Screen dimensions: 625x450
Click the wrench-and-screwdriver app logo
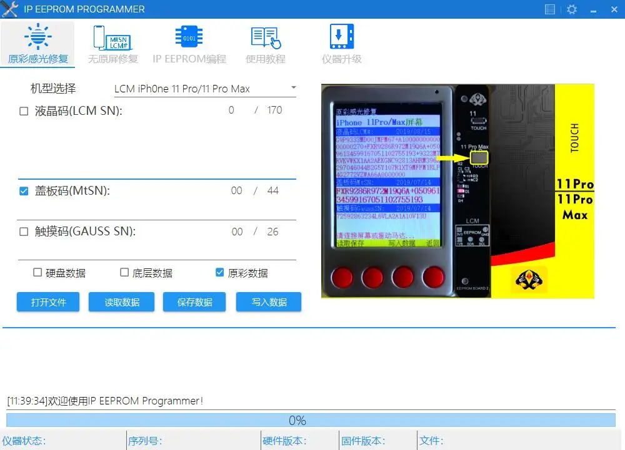coord(9,9)
